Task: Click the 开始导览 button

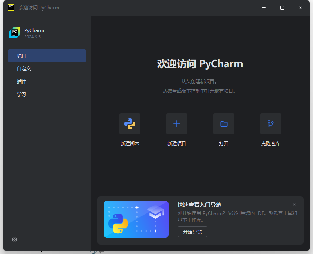Action: (x=192, y=232)
